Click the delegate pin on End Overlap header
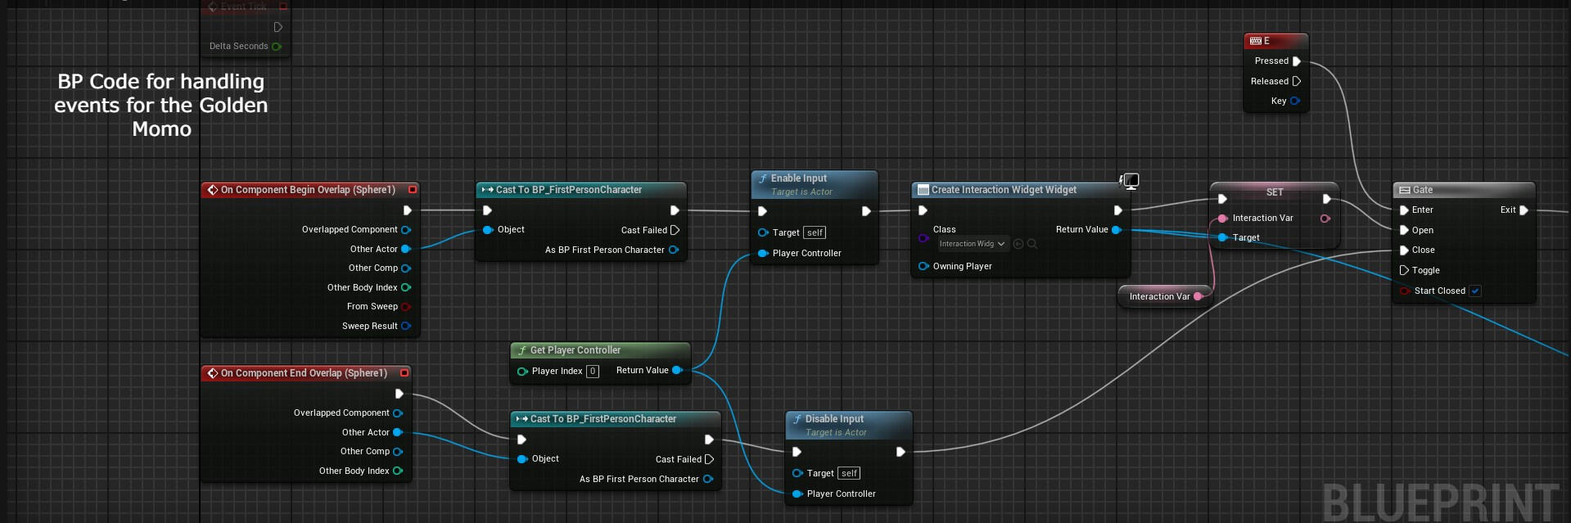 pos(404,372)
